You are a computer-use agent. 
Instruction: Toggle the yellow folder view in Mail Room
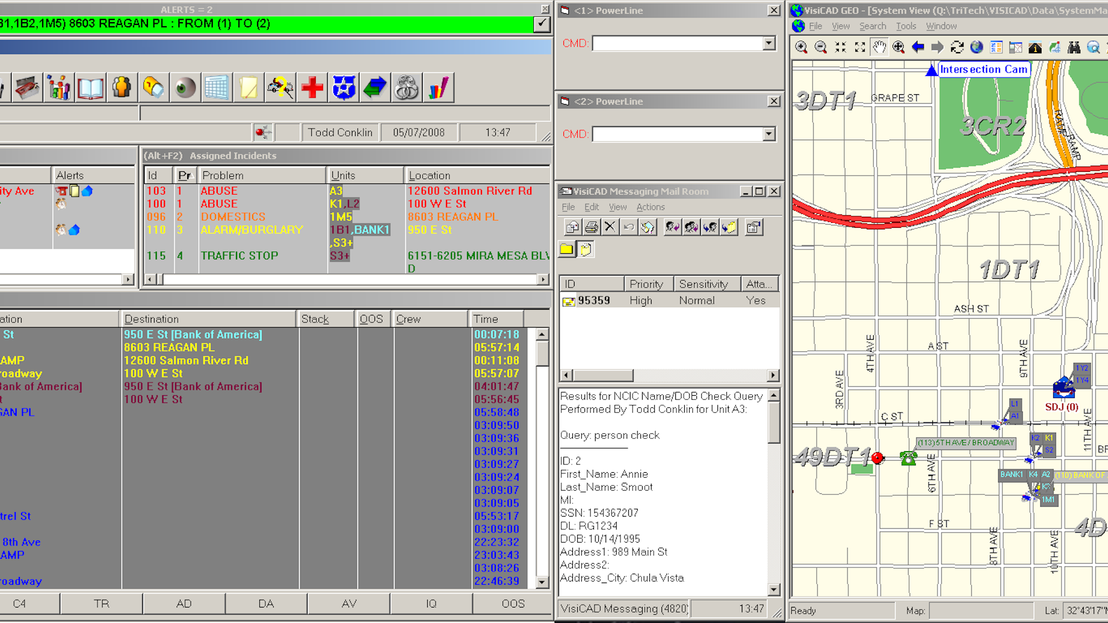coord(566,249)
